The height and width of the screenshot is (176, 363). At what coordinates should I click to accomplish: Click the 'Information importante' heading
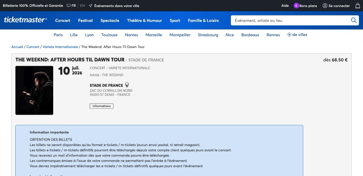[x=49, y=132]
